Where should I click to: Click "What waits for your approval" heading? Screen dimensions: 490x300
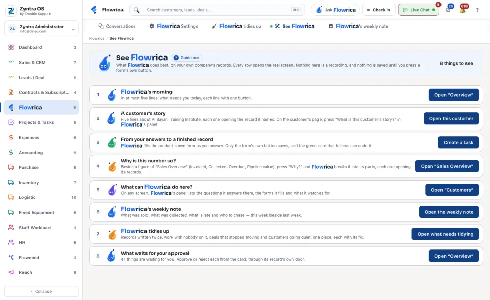tap(155, 253)
